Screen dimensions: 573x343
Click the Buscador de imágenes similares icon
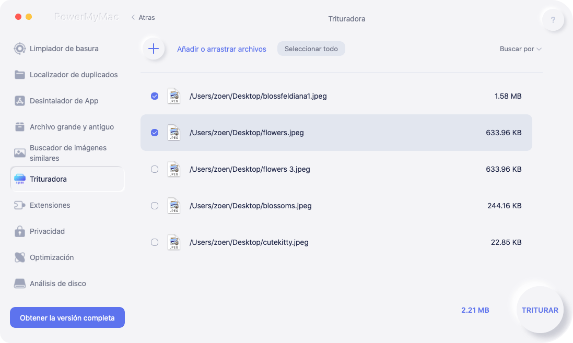[x=20, y=152]
